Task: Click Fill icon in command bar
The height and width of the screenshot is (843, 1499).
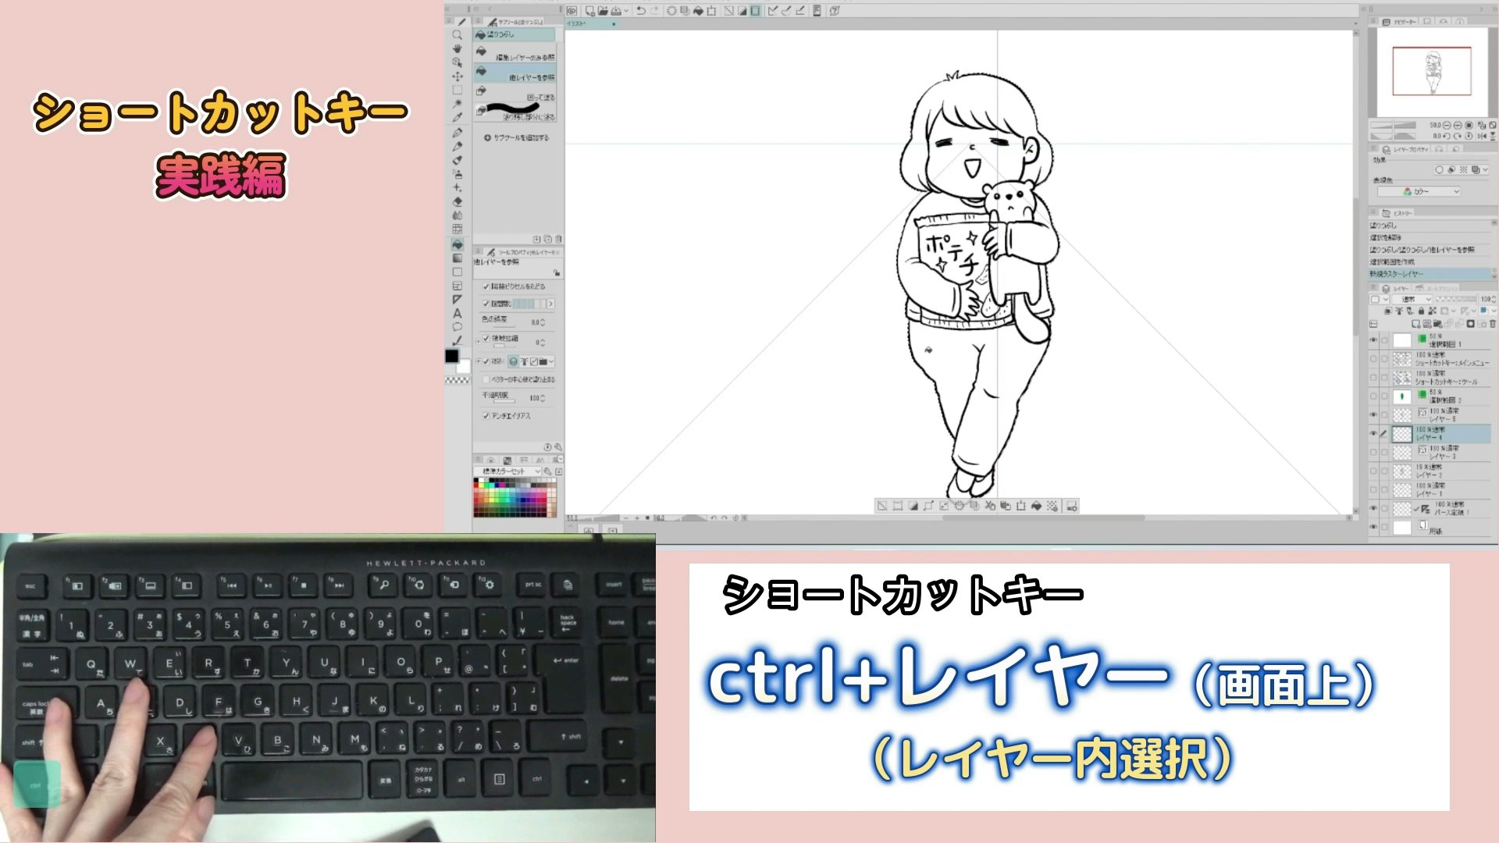Action: pyautogui.click(x=699, y=11)
